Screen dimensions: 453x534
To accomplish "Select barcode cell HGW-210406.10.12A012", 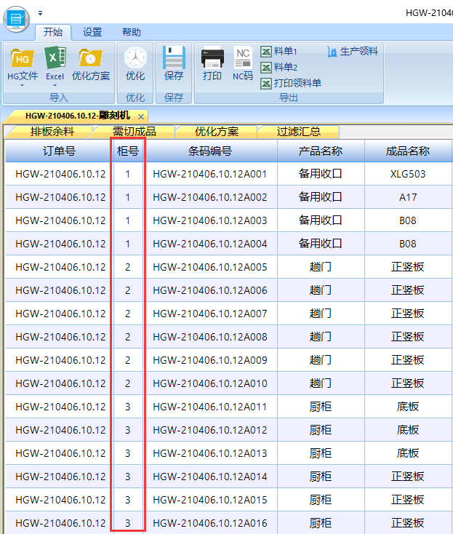I will pyautogui.click(x=210, y=430).
